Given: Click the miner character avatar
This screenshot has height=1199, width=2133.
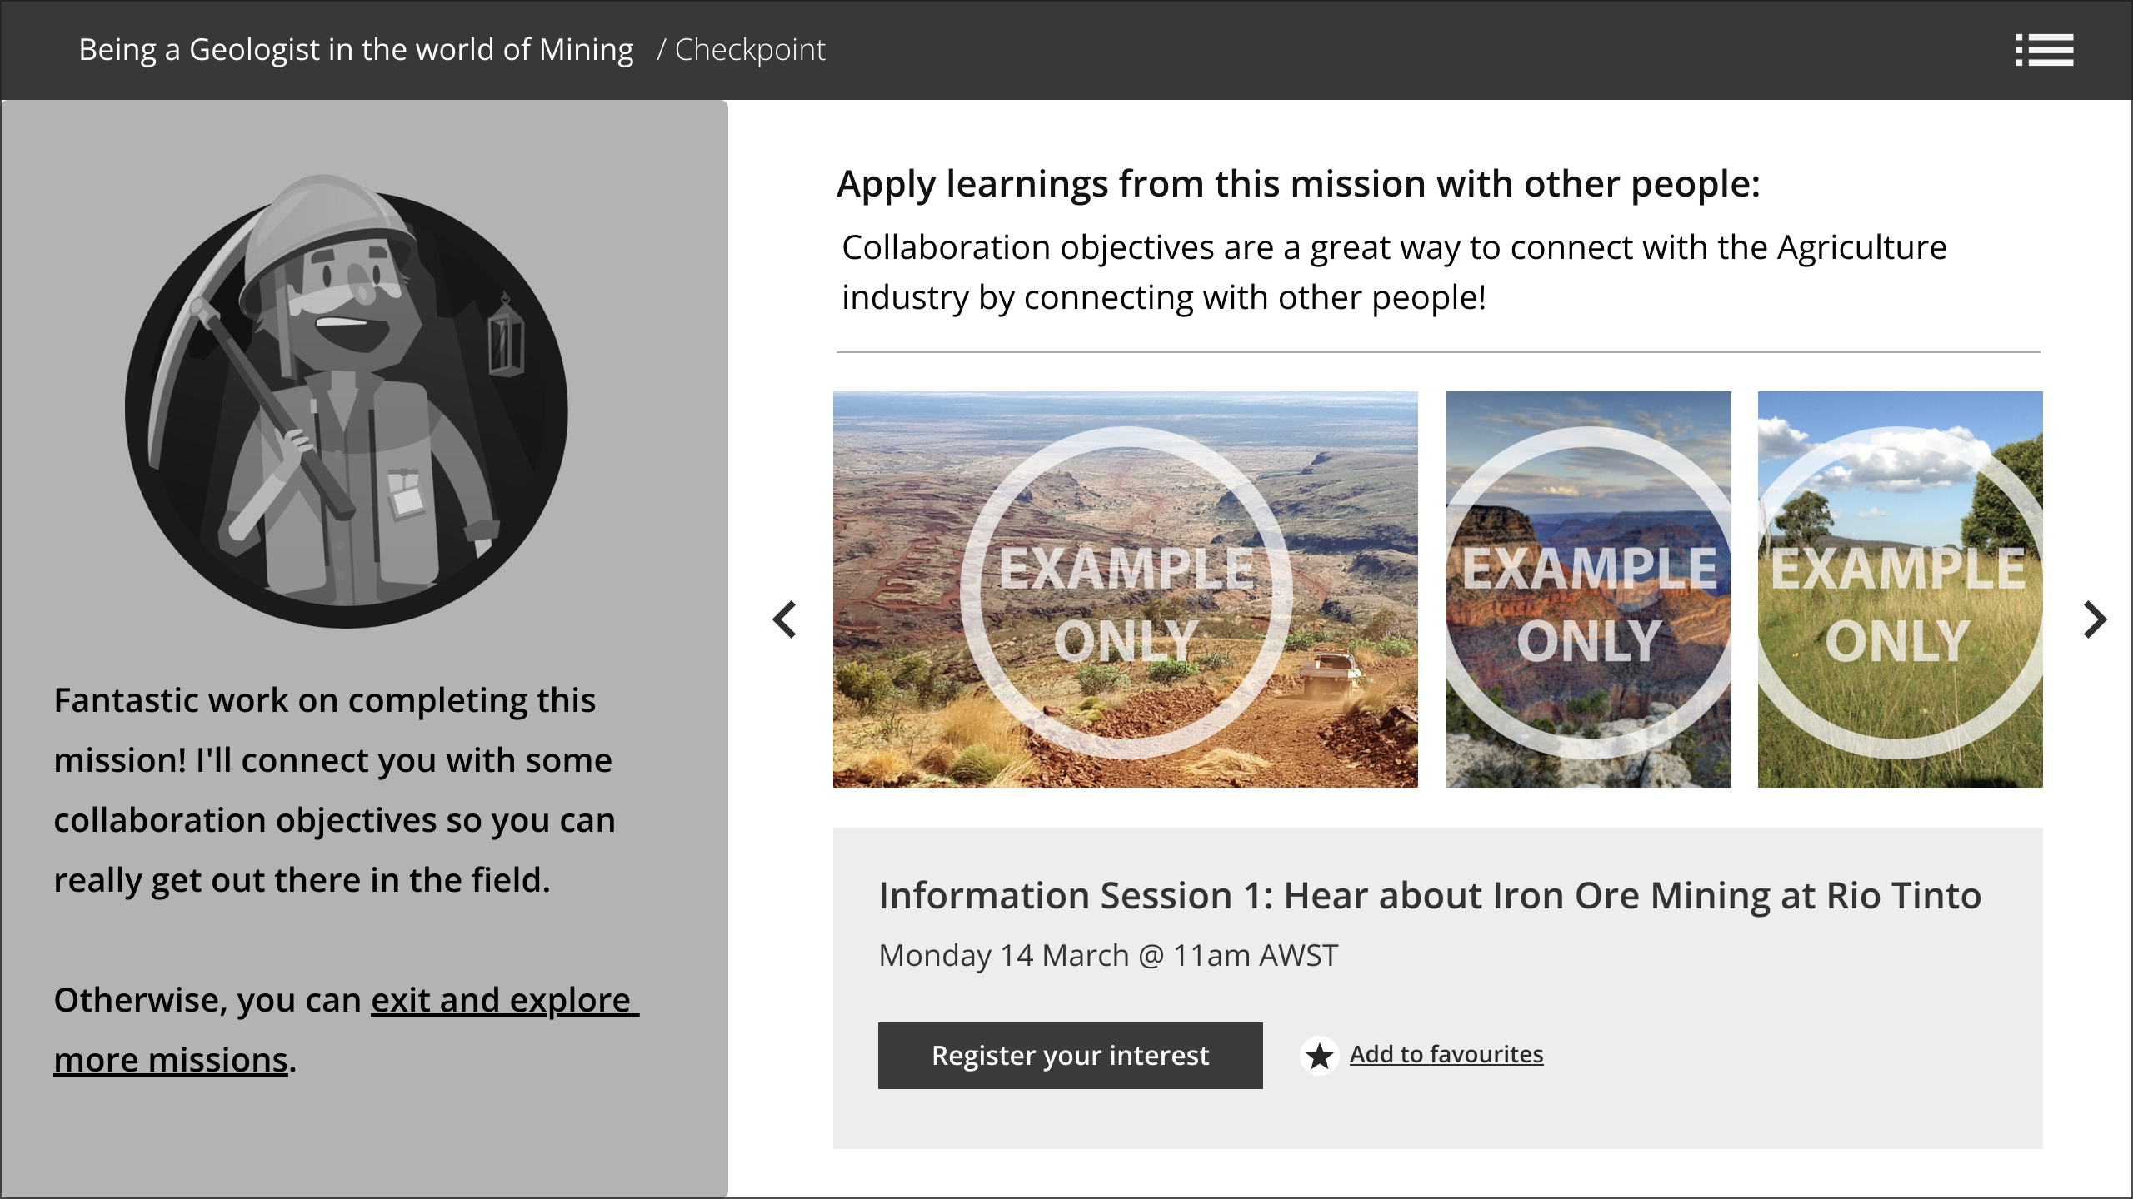Looking at the screenshot, I should (347, 401).
